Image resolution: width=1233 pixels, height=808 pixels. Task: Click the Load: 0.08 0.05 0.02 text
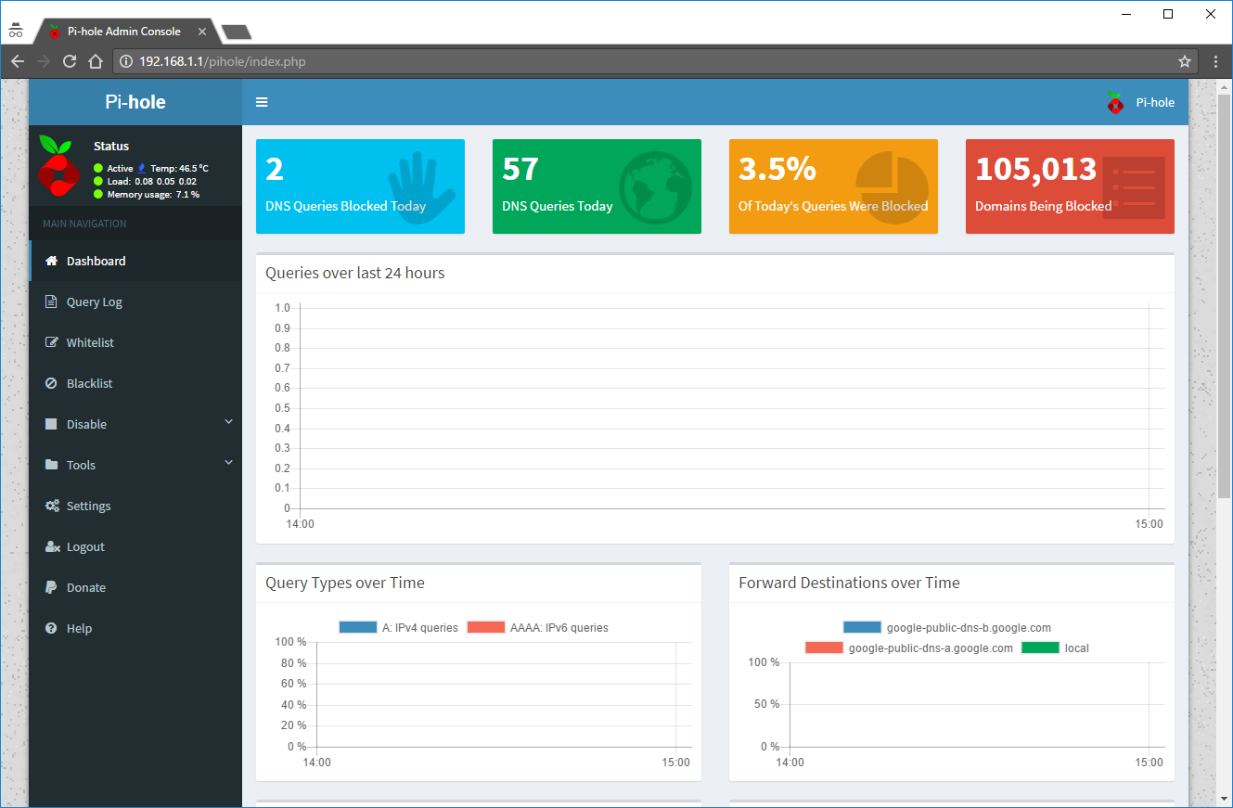coord(152,181)
